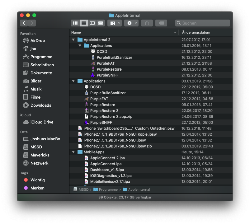Select Dashboard_v1.5.ipa file
The height and width of the screenshot is (224, 250).
(151, 170)
